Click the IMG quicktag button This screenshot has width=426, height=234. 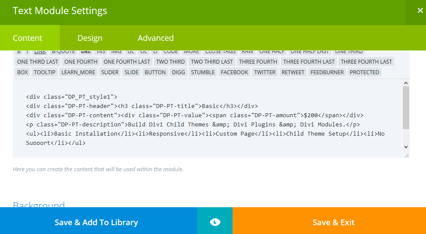pyautogui.click(x=116, y=52)
